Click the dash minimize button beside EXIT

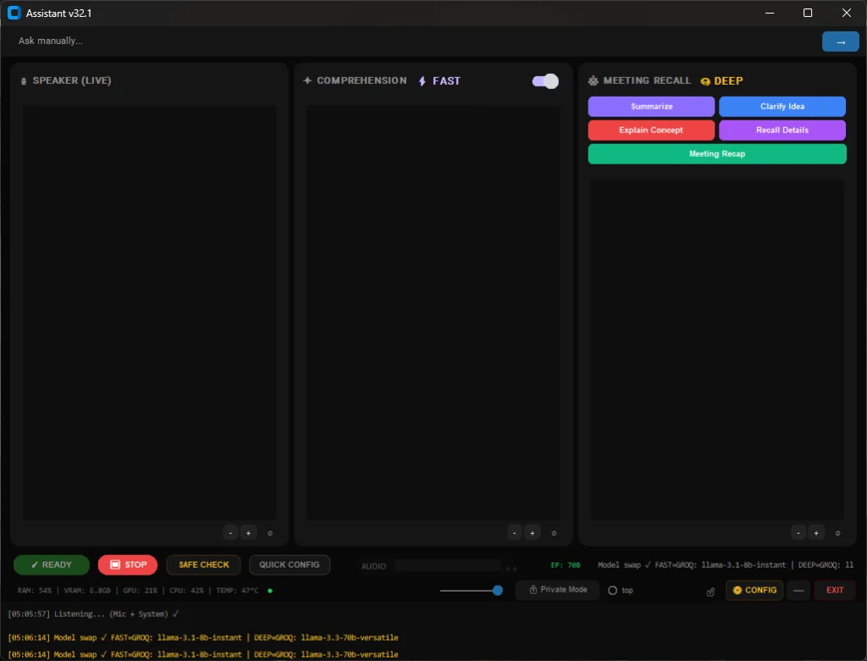[798, 590]
